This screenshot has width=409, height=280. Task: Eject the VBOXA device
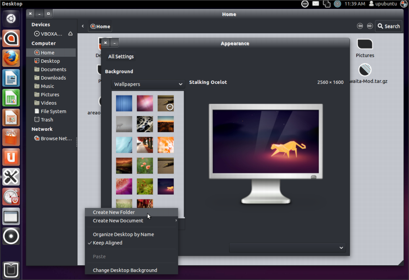pos(71,34)
